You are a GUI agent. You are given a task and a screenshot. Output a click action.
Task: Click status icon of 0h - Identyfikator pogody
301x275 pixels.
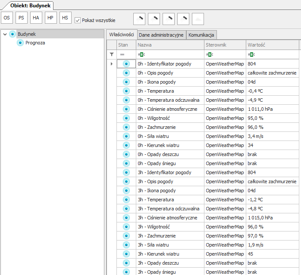click(x=126, y=64)
